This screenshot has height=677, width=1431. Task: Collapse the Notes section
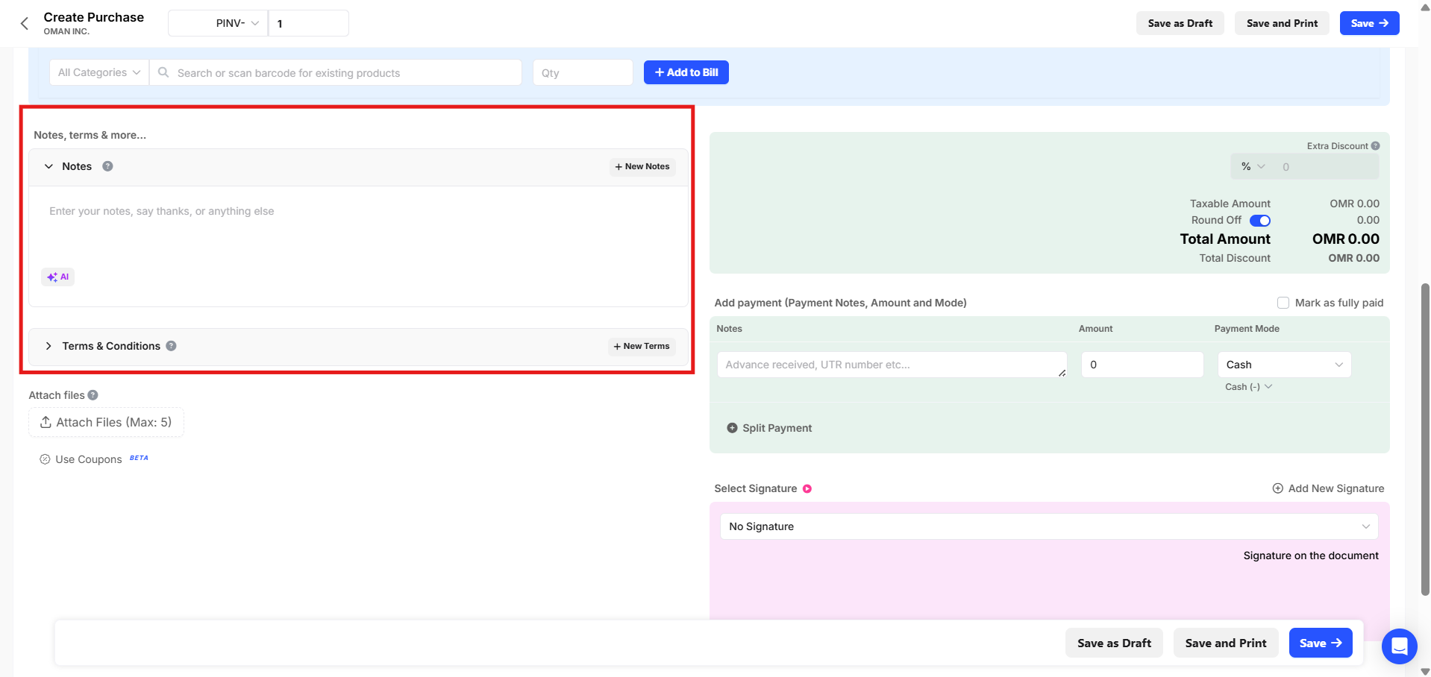click(48, 166)
